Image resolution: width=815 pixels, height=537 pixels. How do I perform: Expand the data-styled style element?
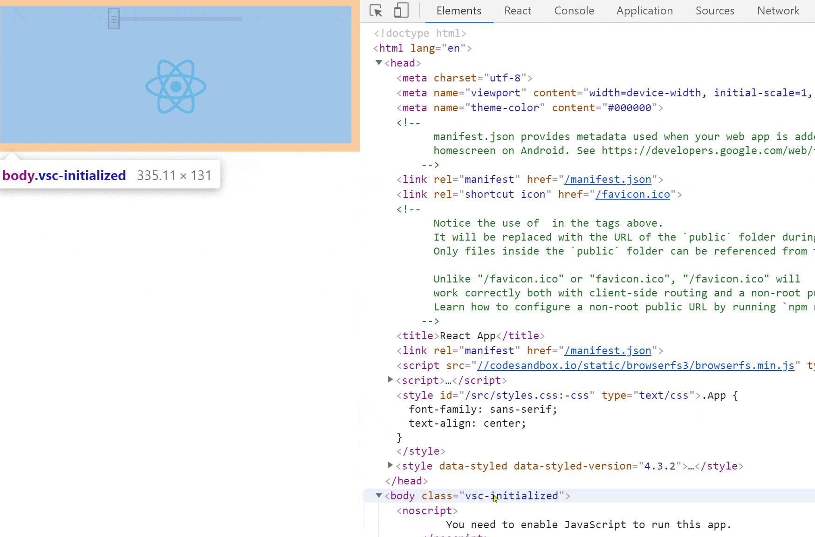390,465
